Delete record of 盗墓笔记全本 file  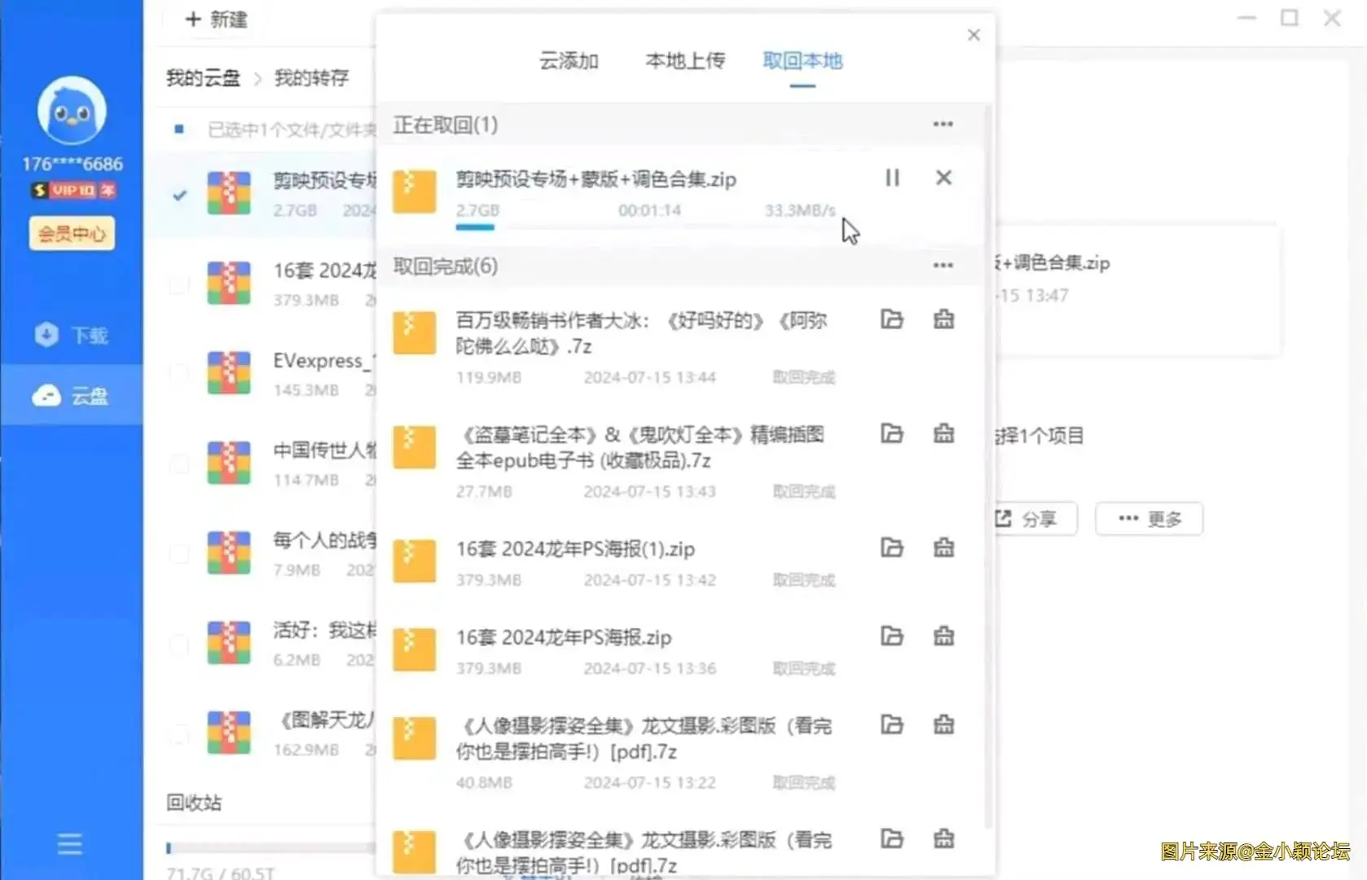click(943, 433)
